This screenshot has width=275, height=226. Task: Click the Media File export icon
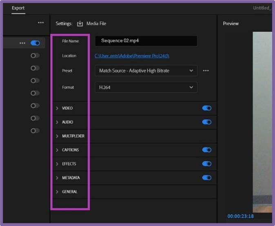click(x=80, y=24)
